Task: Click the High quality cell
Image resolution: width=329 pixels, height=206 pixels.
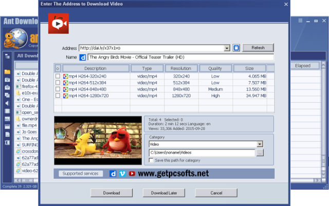Action: point(215,96)
